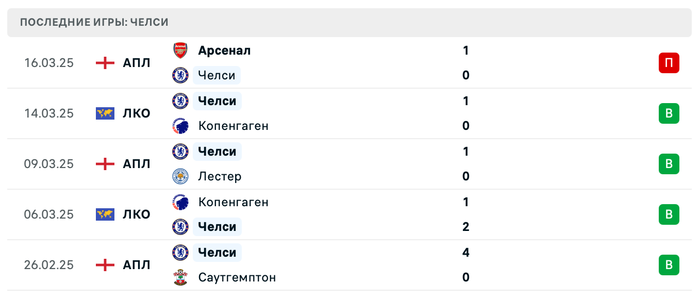Viewport: 700px width, 299px height.
Task: Select highlighted Челси in 26.02.25 match
Action: [x=217, y=253]
